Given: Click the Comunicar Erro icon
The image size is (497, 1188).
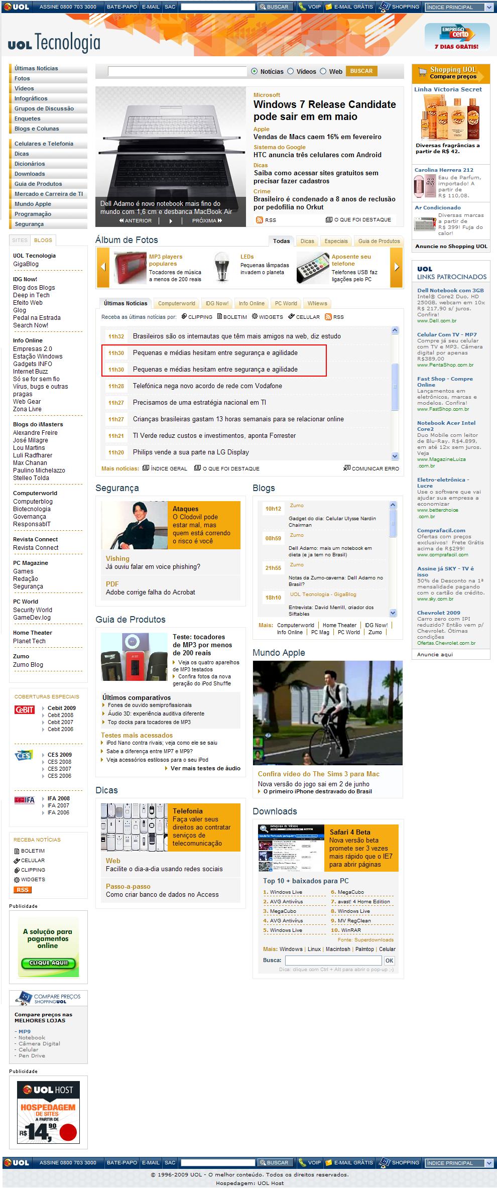Looking at the screenshot, I should 346,468.
